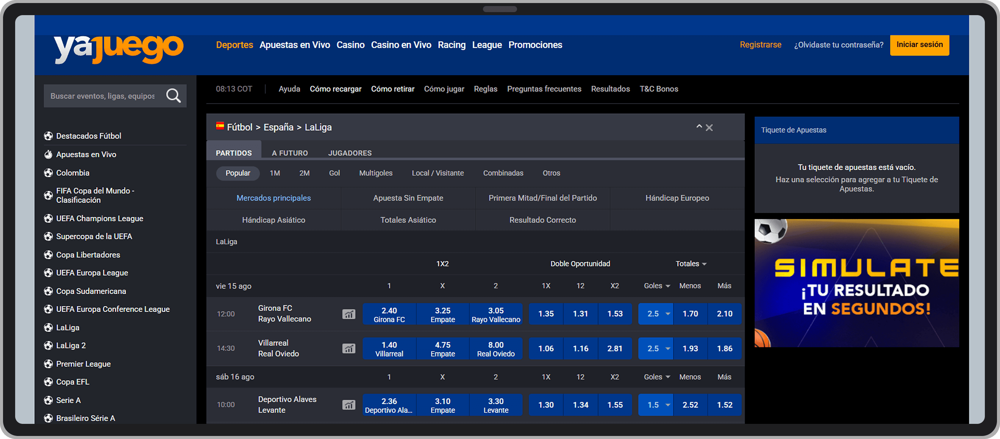Open 2.5 goal line dropdown for Girona match
This screenshot has height=439, width=1000.
pos(656,314)
